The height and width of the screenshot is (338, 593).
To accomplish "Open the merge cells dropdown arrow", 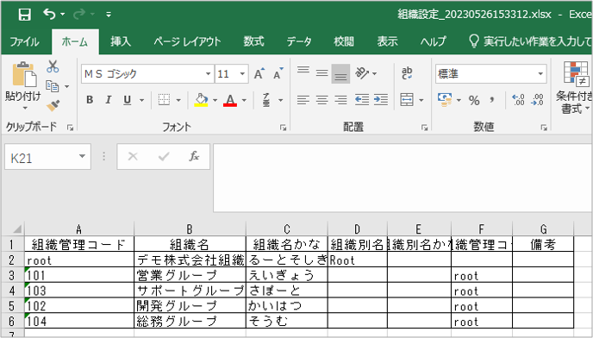I will click(421, 100).
